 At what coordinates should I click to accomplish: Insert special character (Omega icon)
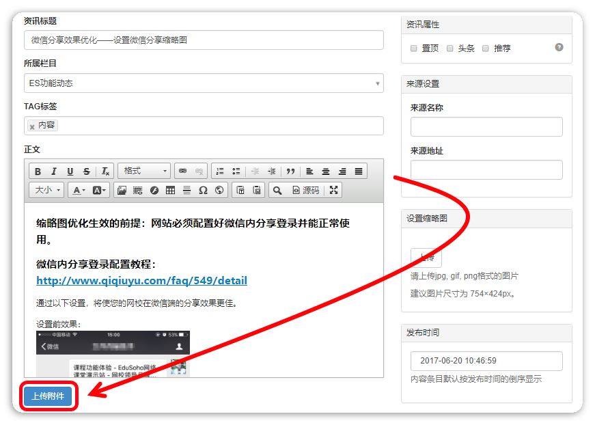coord(203,191)
